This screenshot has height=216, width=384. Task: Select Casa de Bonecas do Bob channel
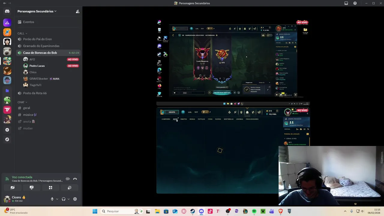coord(48,53)
